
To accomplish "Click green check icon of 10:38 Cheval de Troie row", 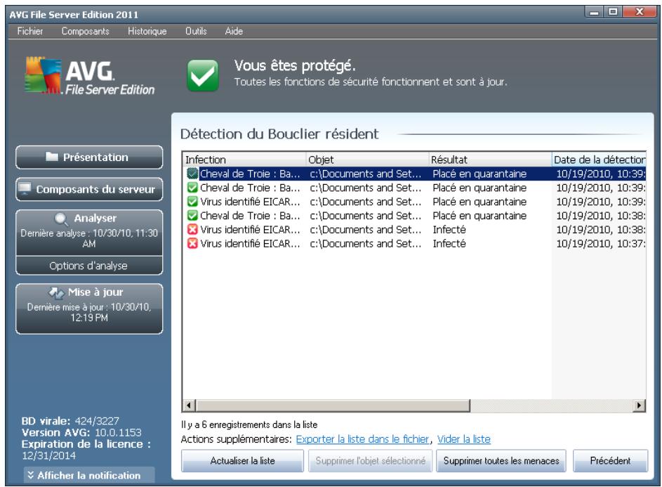I will coord(192,216).
